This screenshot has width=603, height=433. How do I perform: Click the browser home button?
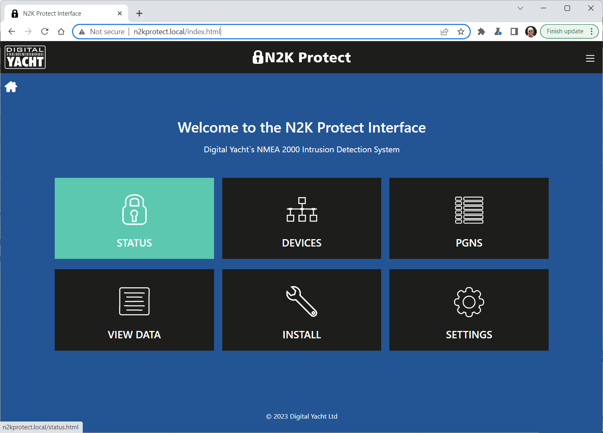[61, 32]
